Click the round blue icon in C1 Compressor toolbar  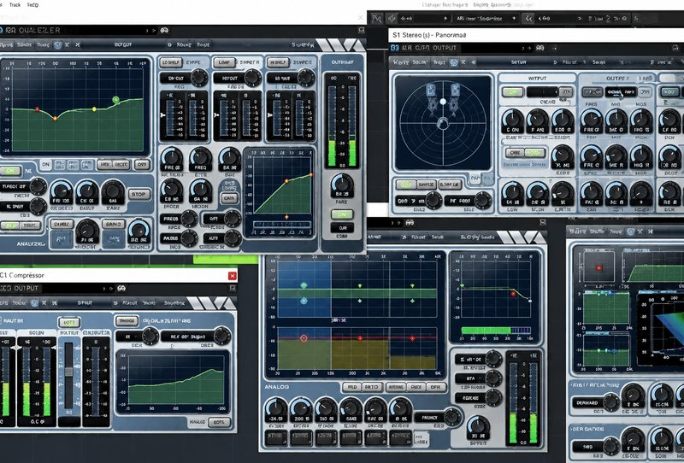pos(34,302)
